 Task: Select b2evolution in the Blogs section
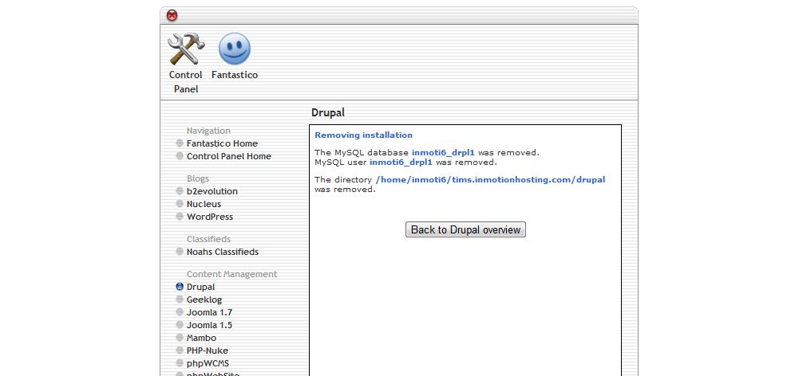pos(212,191)
